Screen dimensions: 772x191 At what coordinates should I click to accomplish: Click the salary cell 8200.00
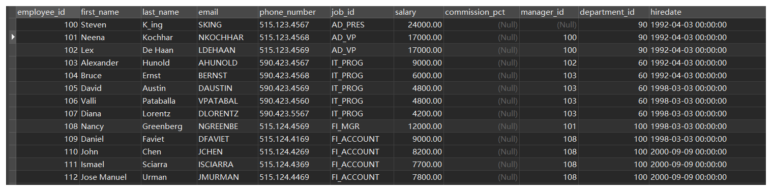[x=419, y=152]
